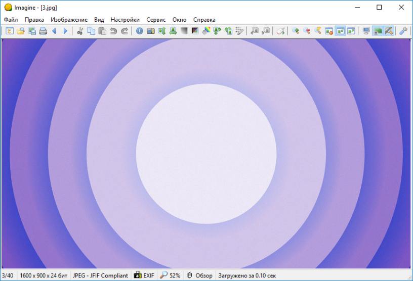This screenshot has height=281, width=413.
Task: Click the open file folder icon
Action: [x=21, y=31]
